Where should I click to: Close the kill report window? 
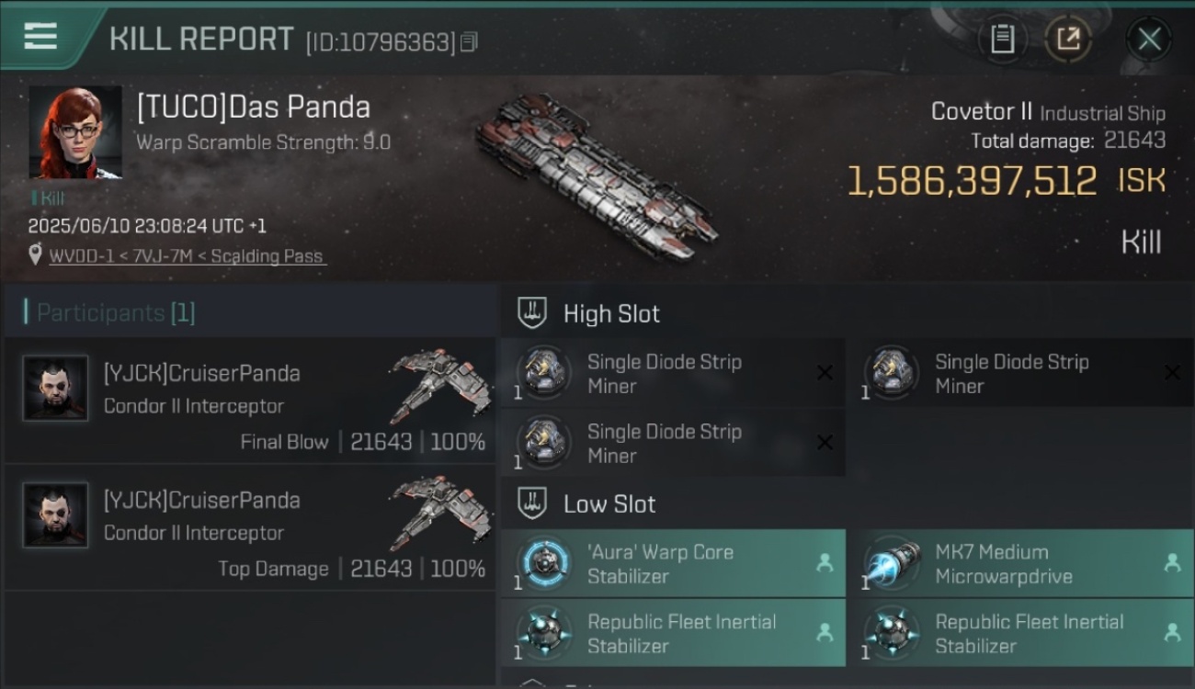coord(1149,39)
